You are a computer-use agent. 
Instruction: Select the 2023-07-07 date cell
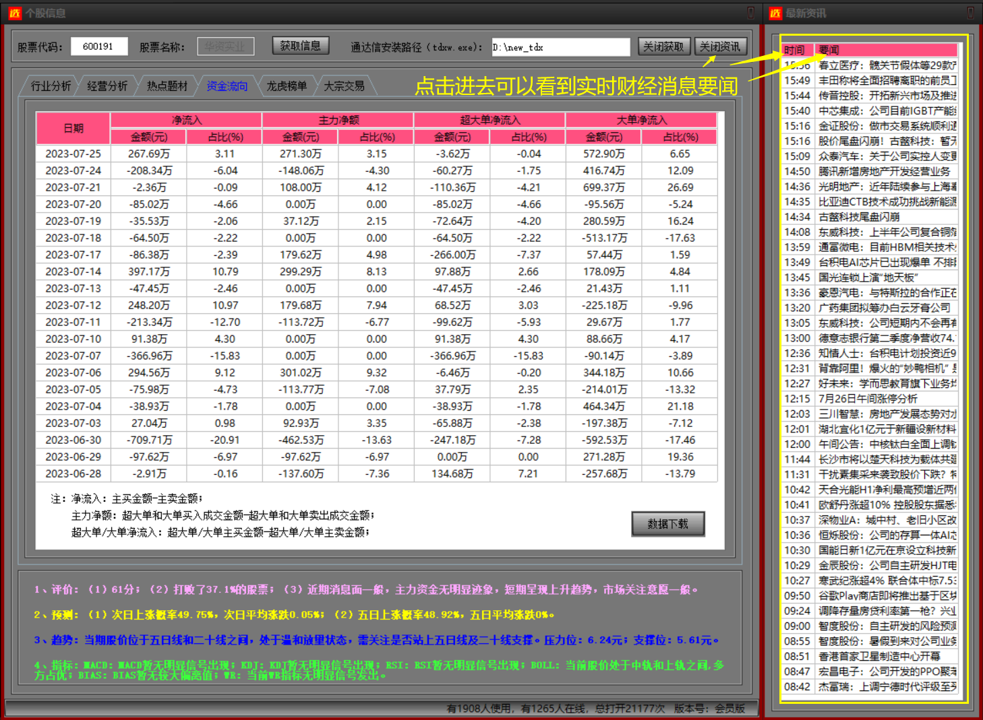coord(73,356)
